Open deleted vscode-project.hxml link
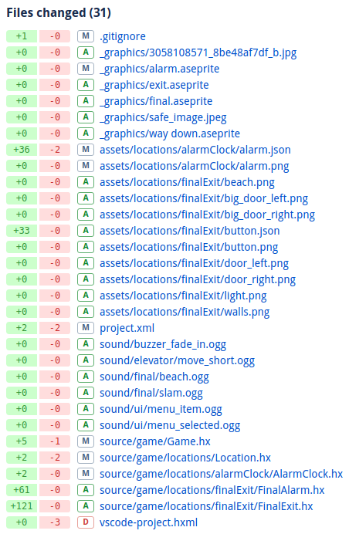Screen dimensions: 349x534 pyautogui.click(x=148, y=522)
